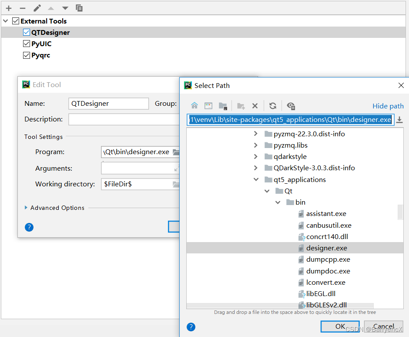Screen dimensions: 409x337
Task: Refresh the file tree in Select Path
Action: tap(273, 106)
